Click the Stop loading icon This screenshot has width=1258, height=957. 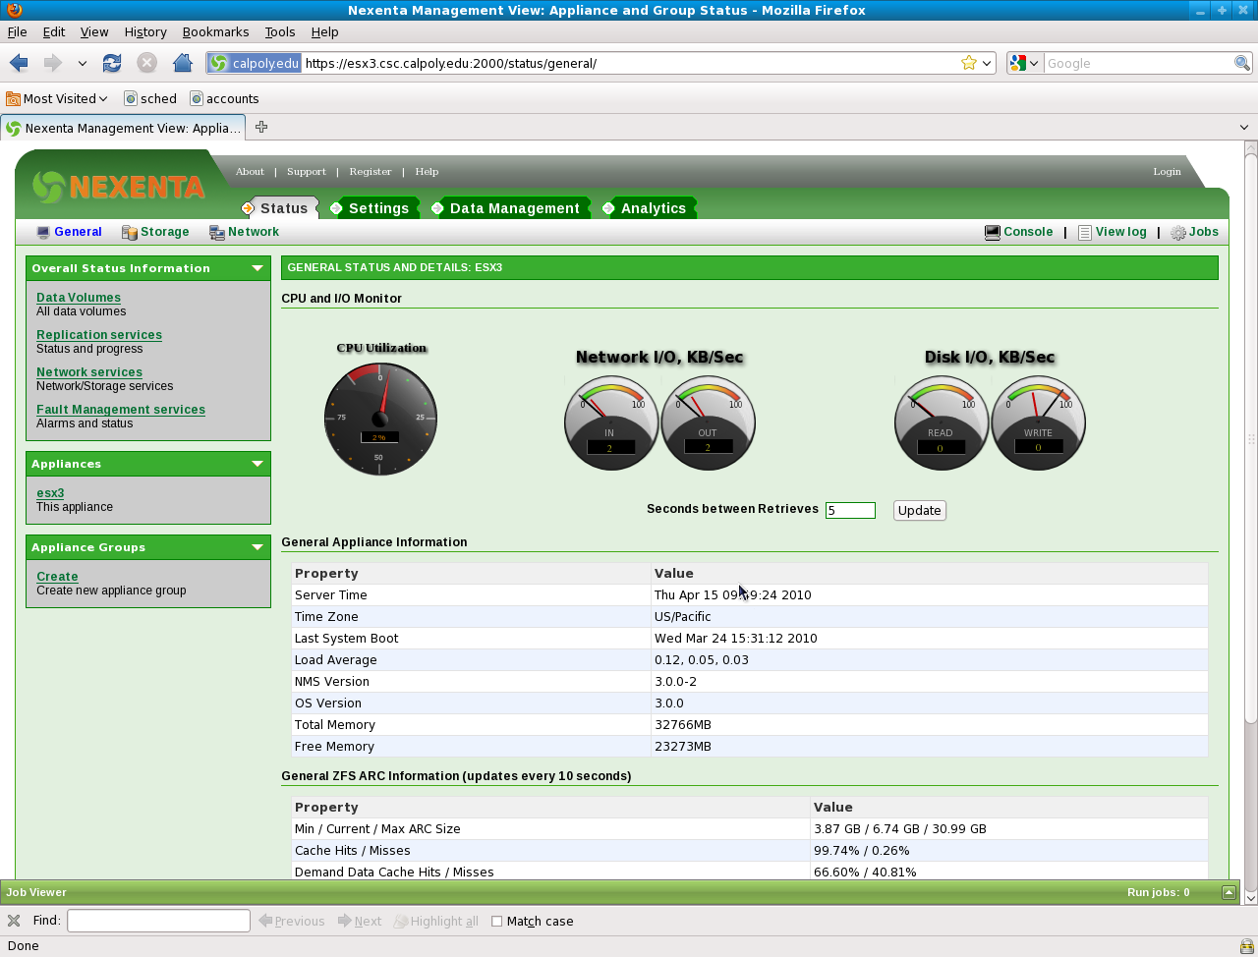point(146,63)
